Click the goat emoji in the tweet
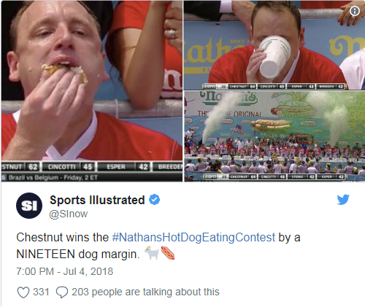This screenshot has width=365, height=307. pos(152,253)
